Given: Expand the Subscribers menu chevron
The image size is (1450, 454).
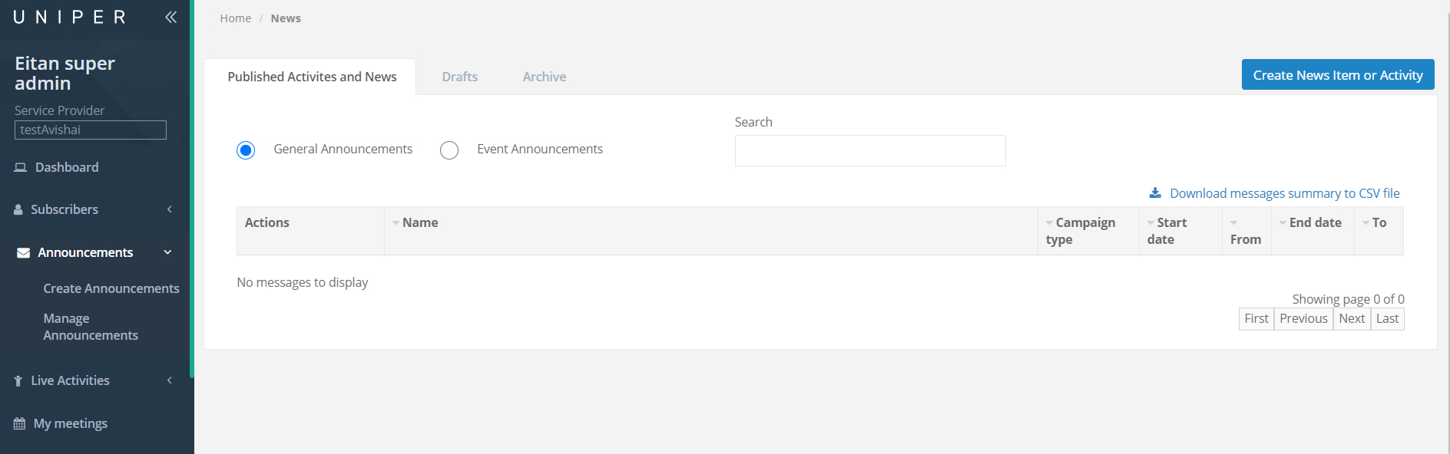Looking at the screenshot, I should tap(170, 209).
